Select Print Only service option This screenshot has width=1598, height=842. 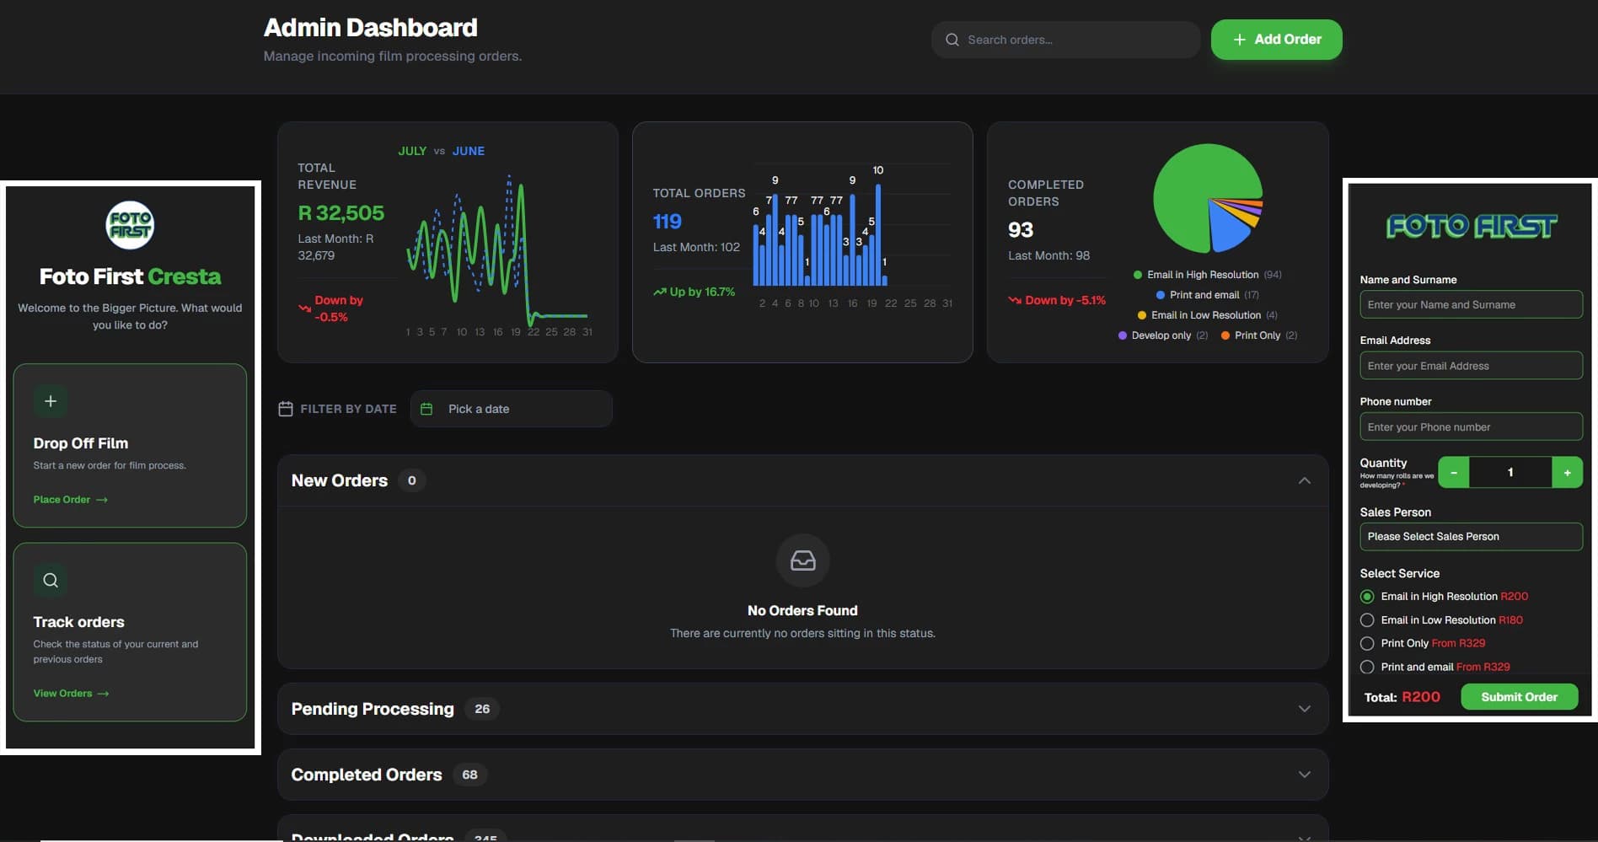click(1367, 643)
